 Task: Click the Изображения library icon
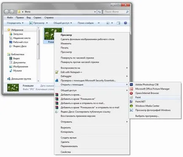pyautogui.click(x=11, y=67)
